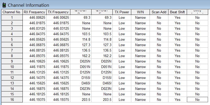The image size is (210, 105).
Task: Click RX Frequency cell 446.19375
Action: click(x=35, y=100)
